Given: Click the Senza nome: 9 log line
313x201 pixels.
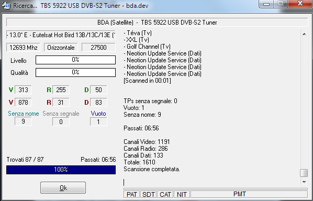Looking at the screenshot, I should (x=142, y=115).
